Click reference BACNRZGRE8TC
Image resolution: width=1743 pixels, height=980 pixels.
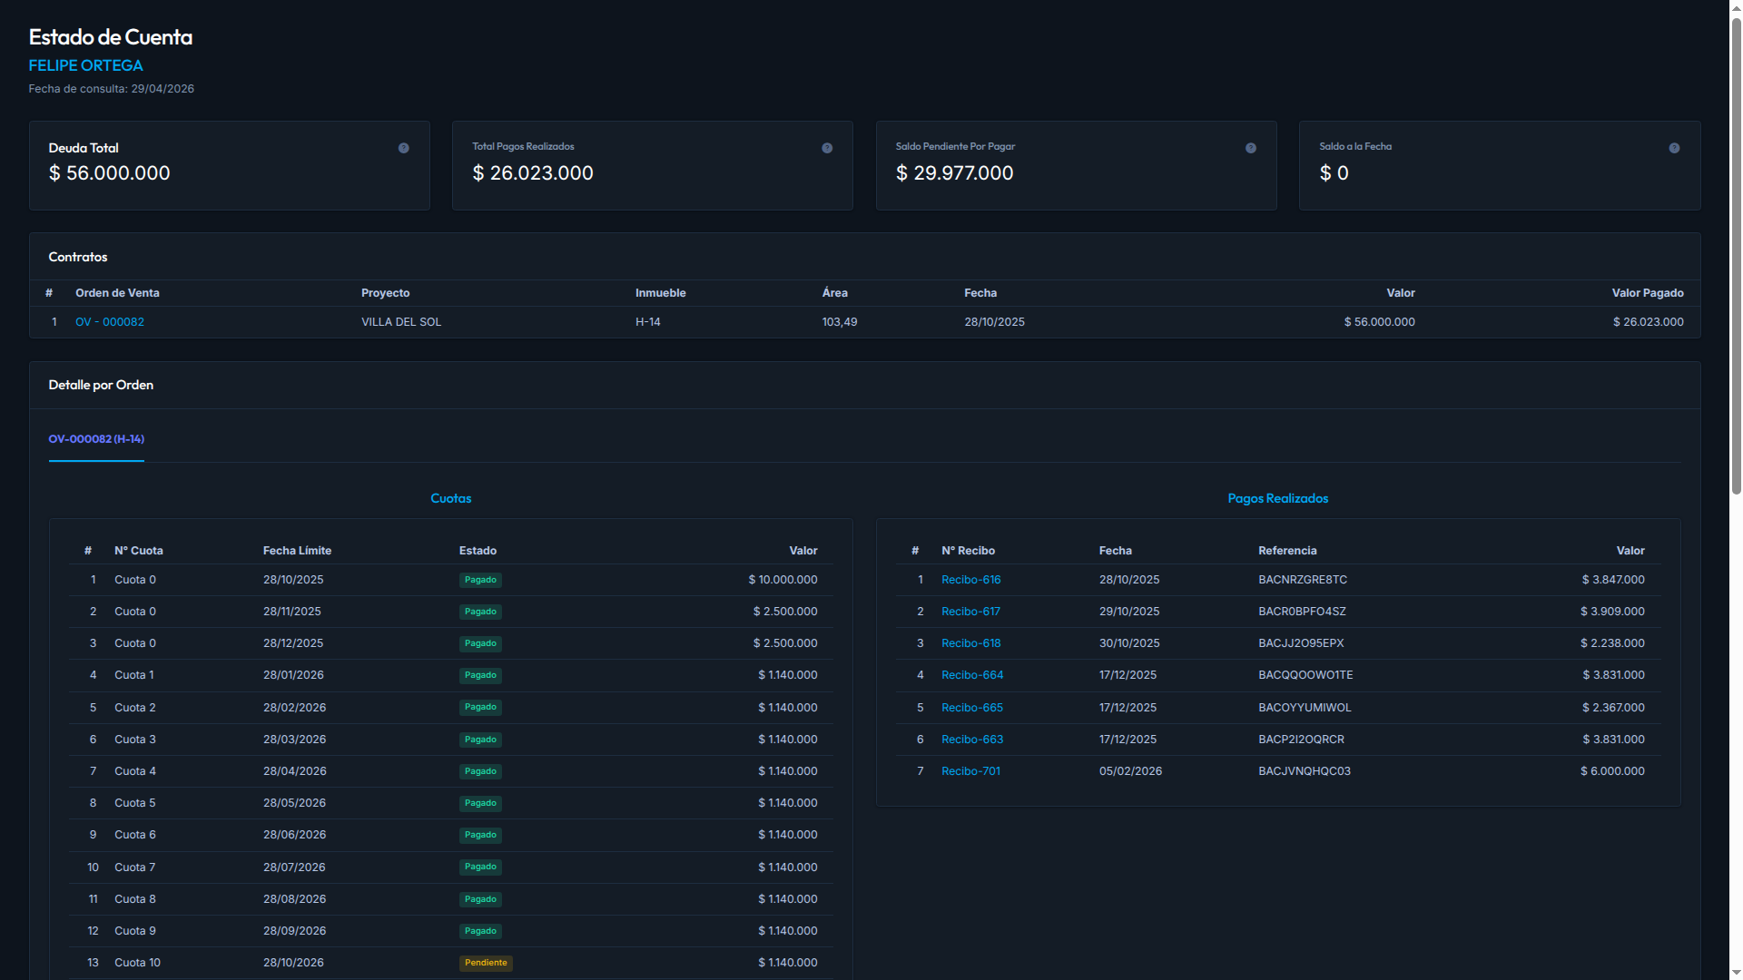click(x=1303, y=580)
